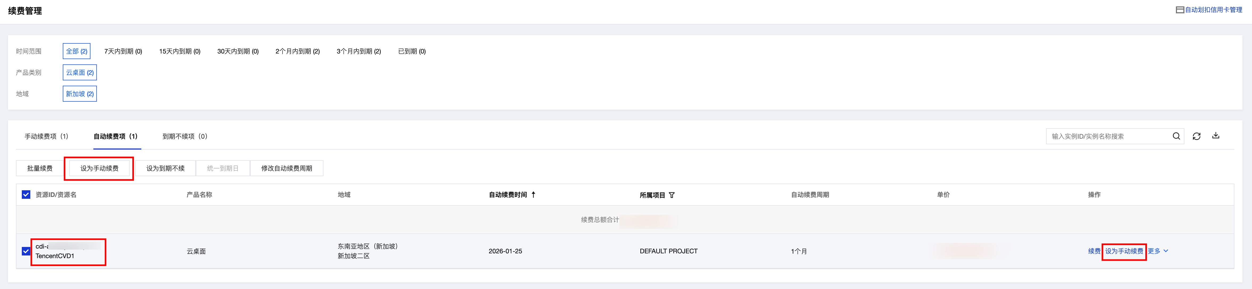This screenshot has width=1252, height=289.
Task: Switch to 手动续费项 tab
Action: pos(46,136)
